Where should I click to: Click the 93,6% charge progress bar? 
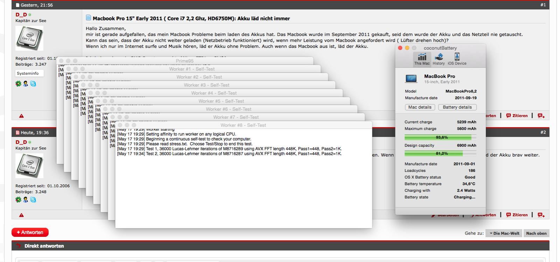pos(440,137)
